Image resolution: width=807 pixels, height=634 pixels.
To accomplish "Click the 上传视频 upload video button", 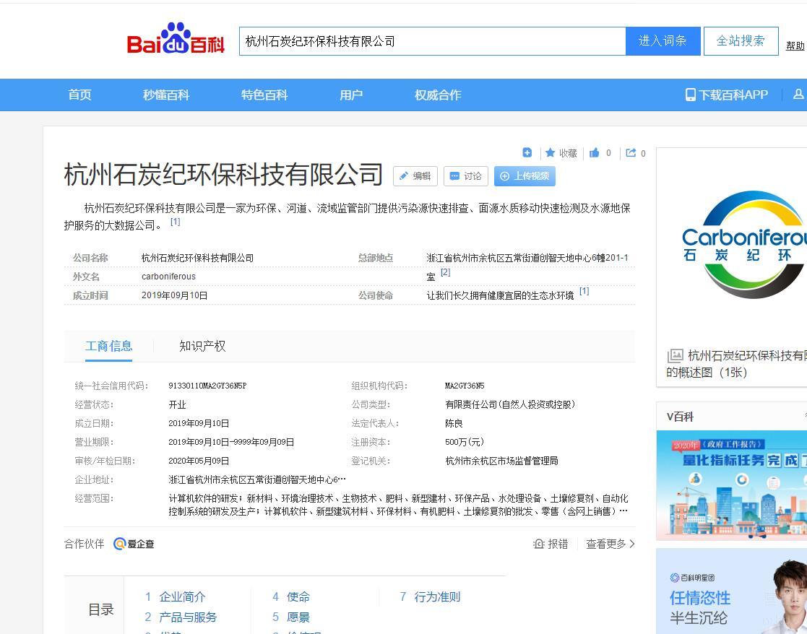I will tap(525, 176).
